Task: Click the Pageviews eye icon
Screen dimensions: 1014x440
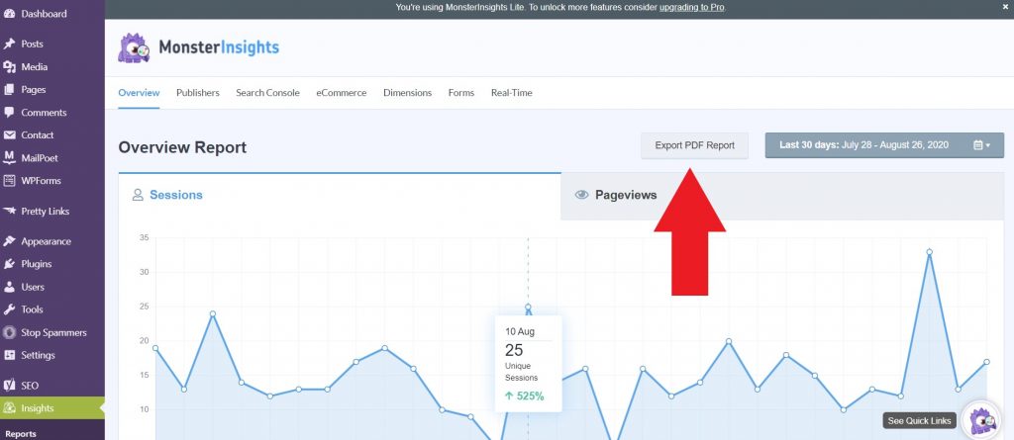Action: pos(581,195)
